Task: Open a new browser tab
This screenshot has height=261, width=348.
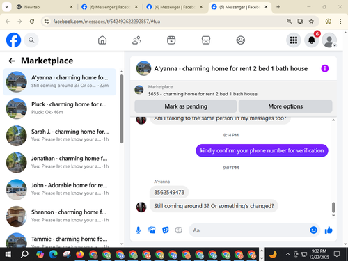Action: tap(278, 7)
